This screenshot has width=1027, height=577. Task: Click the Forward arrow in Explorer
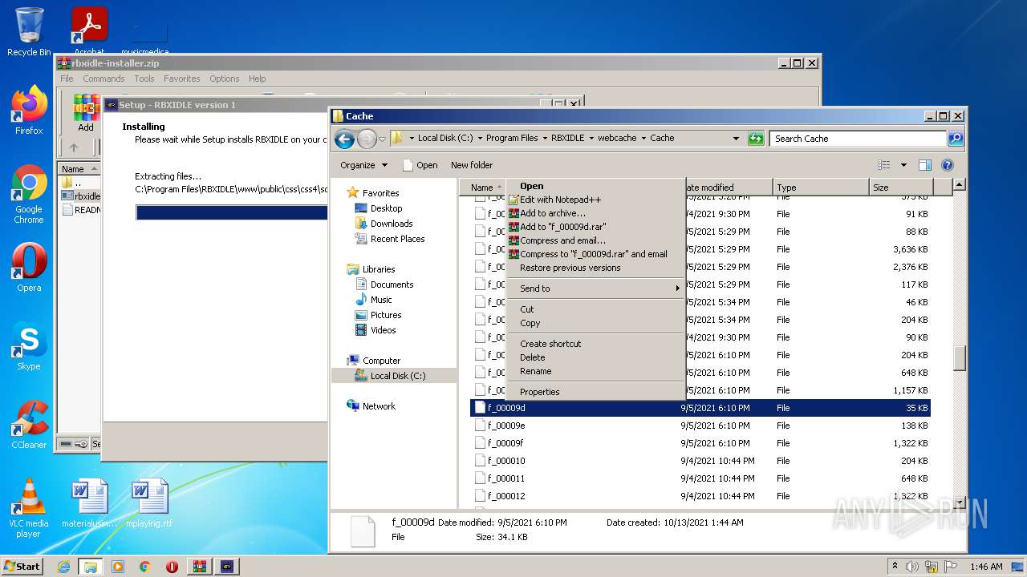pyautogui.click(x=367, y=139)
